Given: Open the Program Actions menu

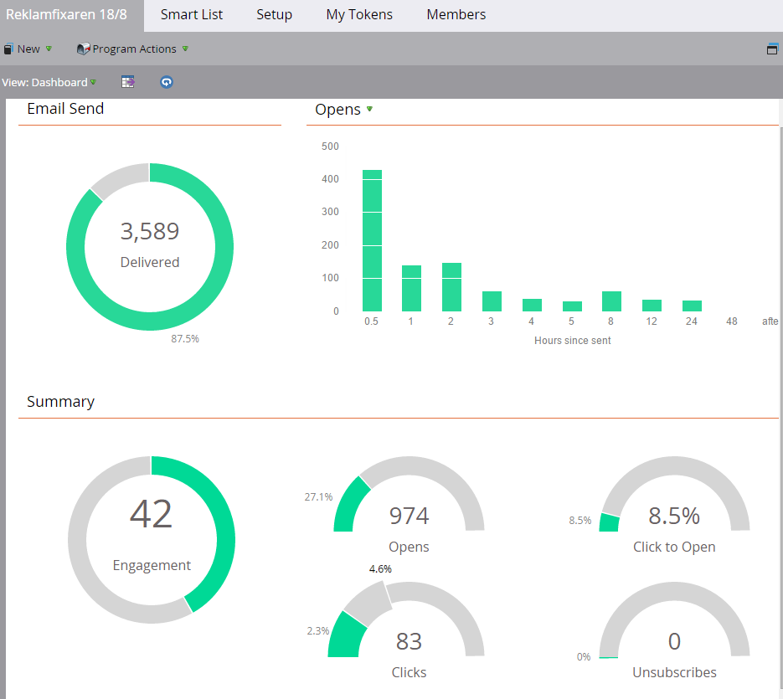Looking at the screenshot, I should click(x=134, y=49).
